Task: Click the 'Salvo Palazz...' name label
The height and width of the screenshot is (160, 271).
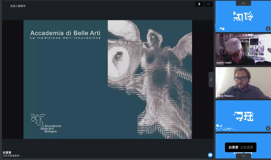Action: pyautogui.click(x=226, y=96)
